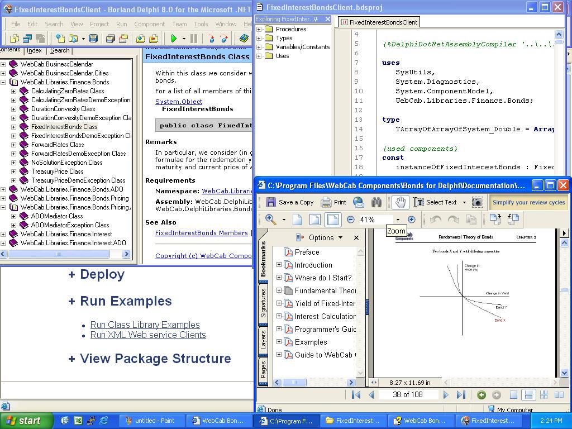572x429 pixels.
Task: Click the Help book icon in Delphi toolbar
Action: [x=244, y=39]
